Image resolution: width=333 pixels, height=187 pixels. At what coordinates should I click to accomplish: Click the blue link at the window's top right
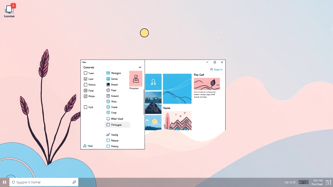click(x=218, y=69)
